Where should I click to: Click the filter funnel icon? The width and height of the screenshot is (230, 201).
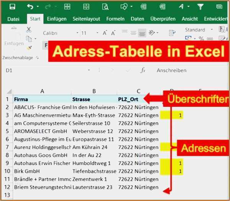click(x=200, y=7)
